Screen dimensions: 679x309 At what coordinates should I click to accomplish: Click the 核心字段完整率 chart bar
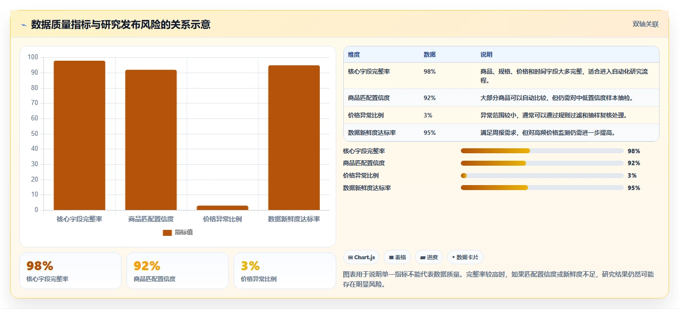tap(80, 135)
